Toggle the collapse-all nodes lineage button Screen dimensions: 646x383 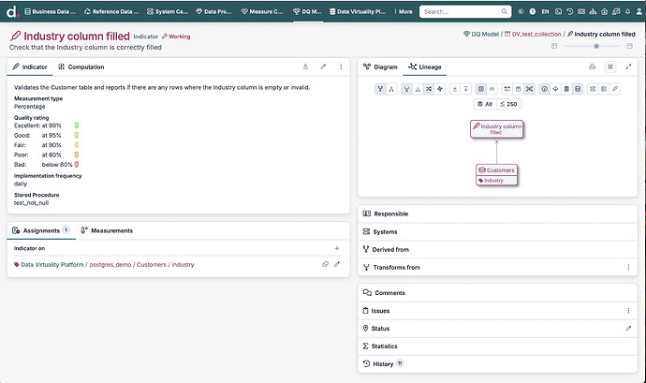[529, 89]
